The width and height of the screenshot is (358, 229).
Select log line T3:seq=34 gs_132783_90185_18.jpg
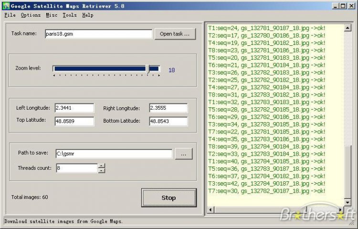[x=266, y=125]
